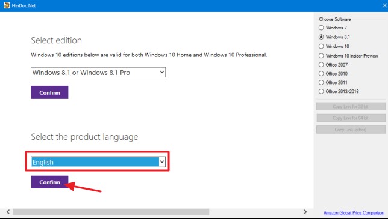Close the HeiDoc.Net window

pos(385,5)
